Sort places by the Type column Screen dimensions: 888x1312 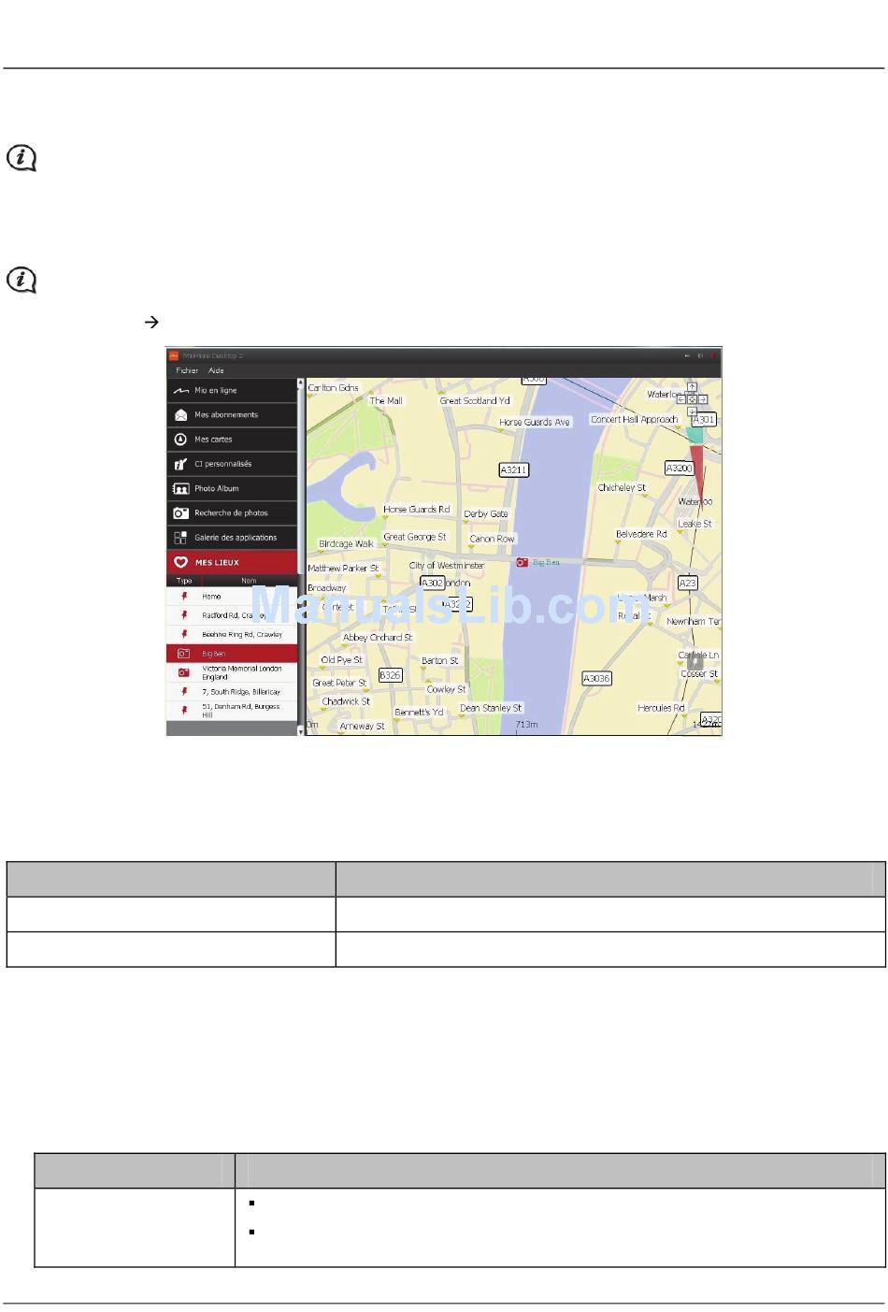184,581
